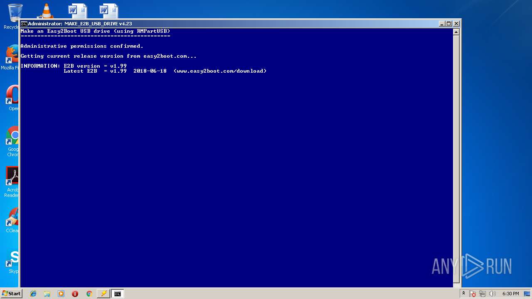
Task: Close the MAKE_E2B_USB_DRIVE console window
Action: tap(456, 24)
